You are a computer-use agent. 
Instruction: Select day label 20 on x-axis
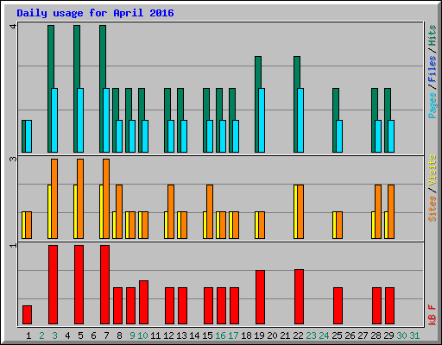coord(272,336)
